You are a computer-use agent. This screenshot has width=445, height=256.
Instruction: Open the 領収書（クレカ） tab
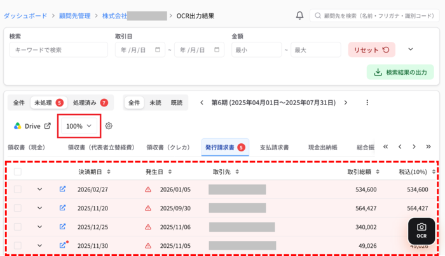click(168, 148)
